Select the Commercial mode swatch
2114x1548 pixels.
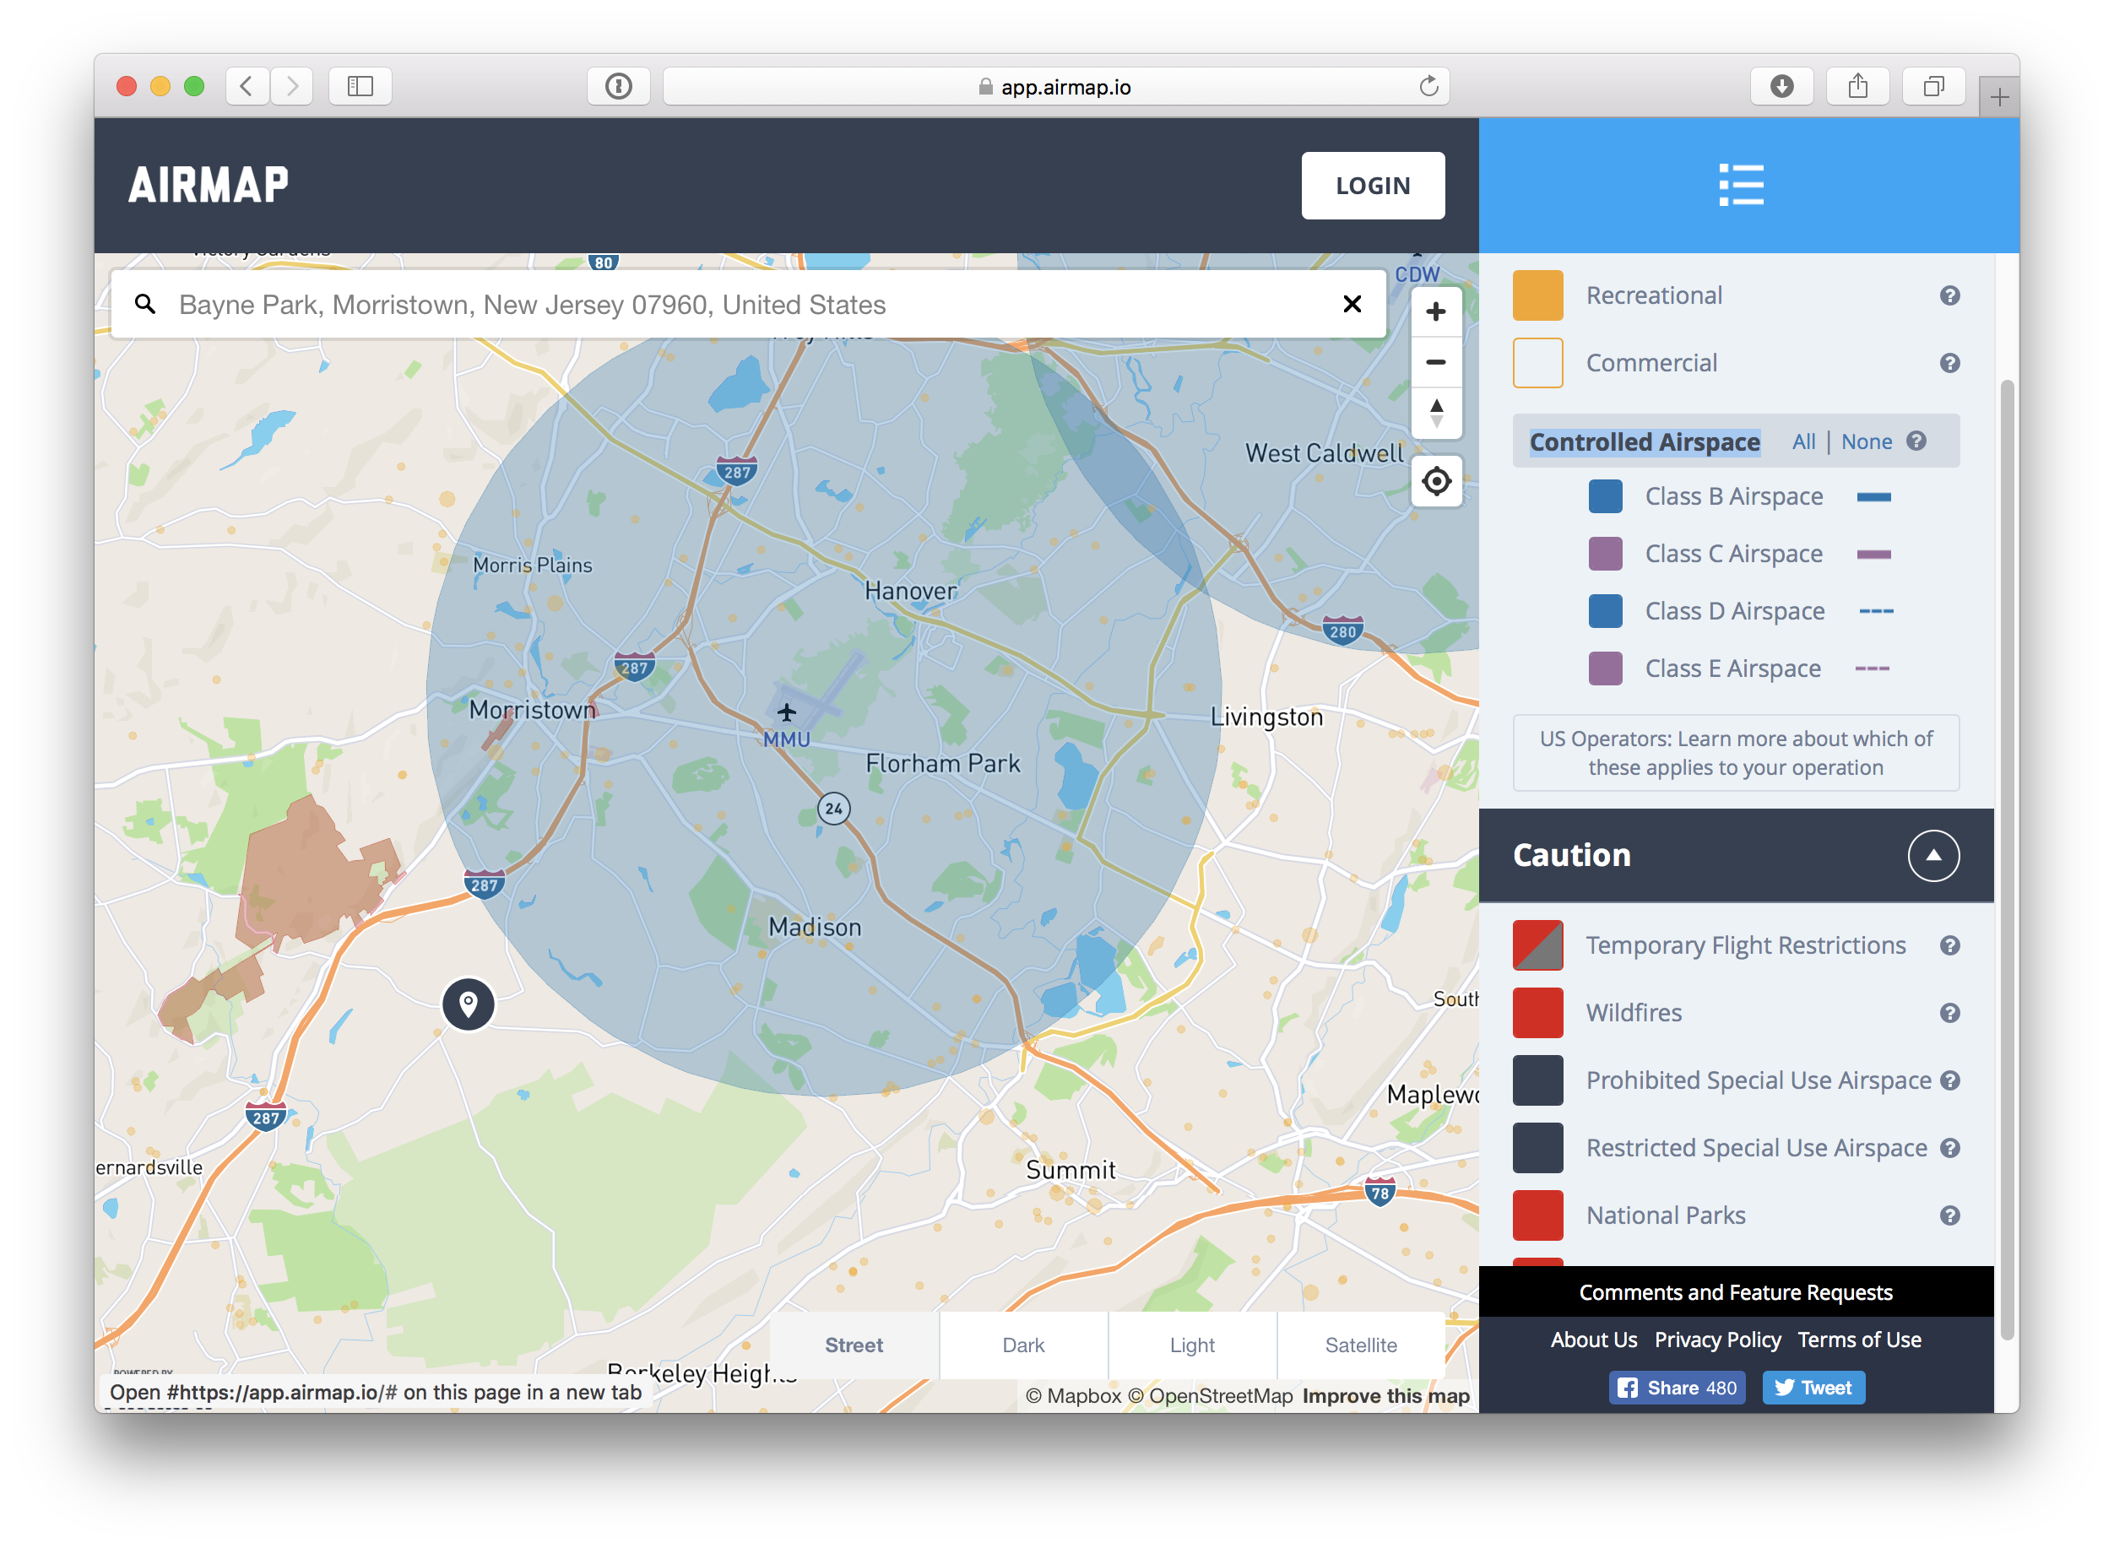(1537, 363)
